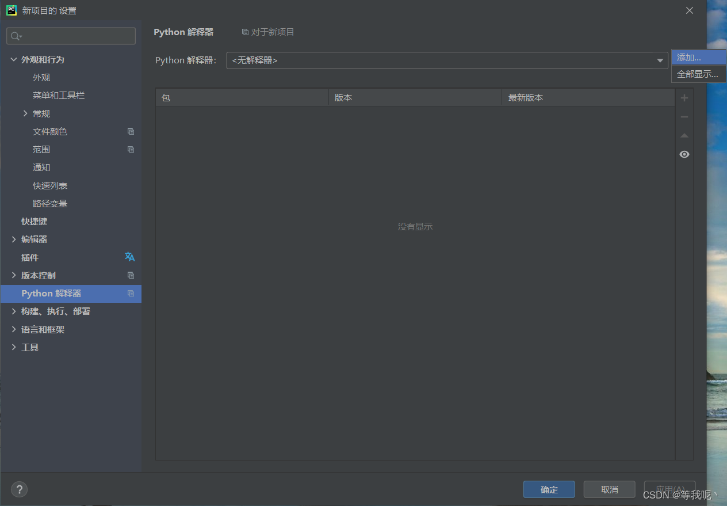
Task: Close the settings dialog window
Action: pyautogui.click(x=690, y=10)
